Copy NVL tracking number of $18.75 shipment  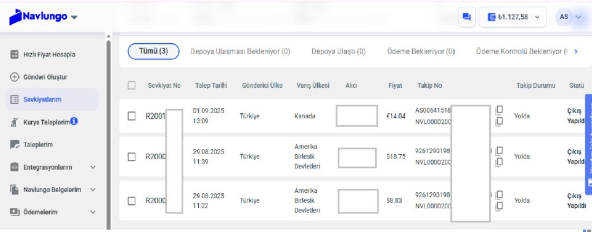pos(499,162)
